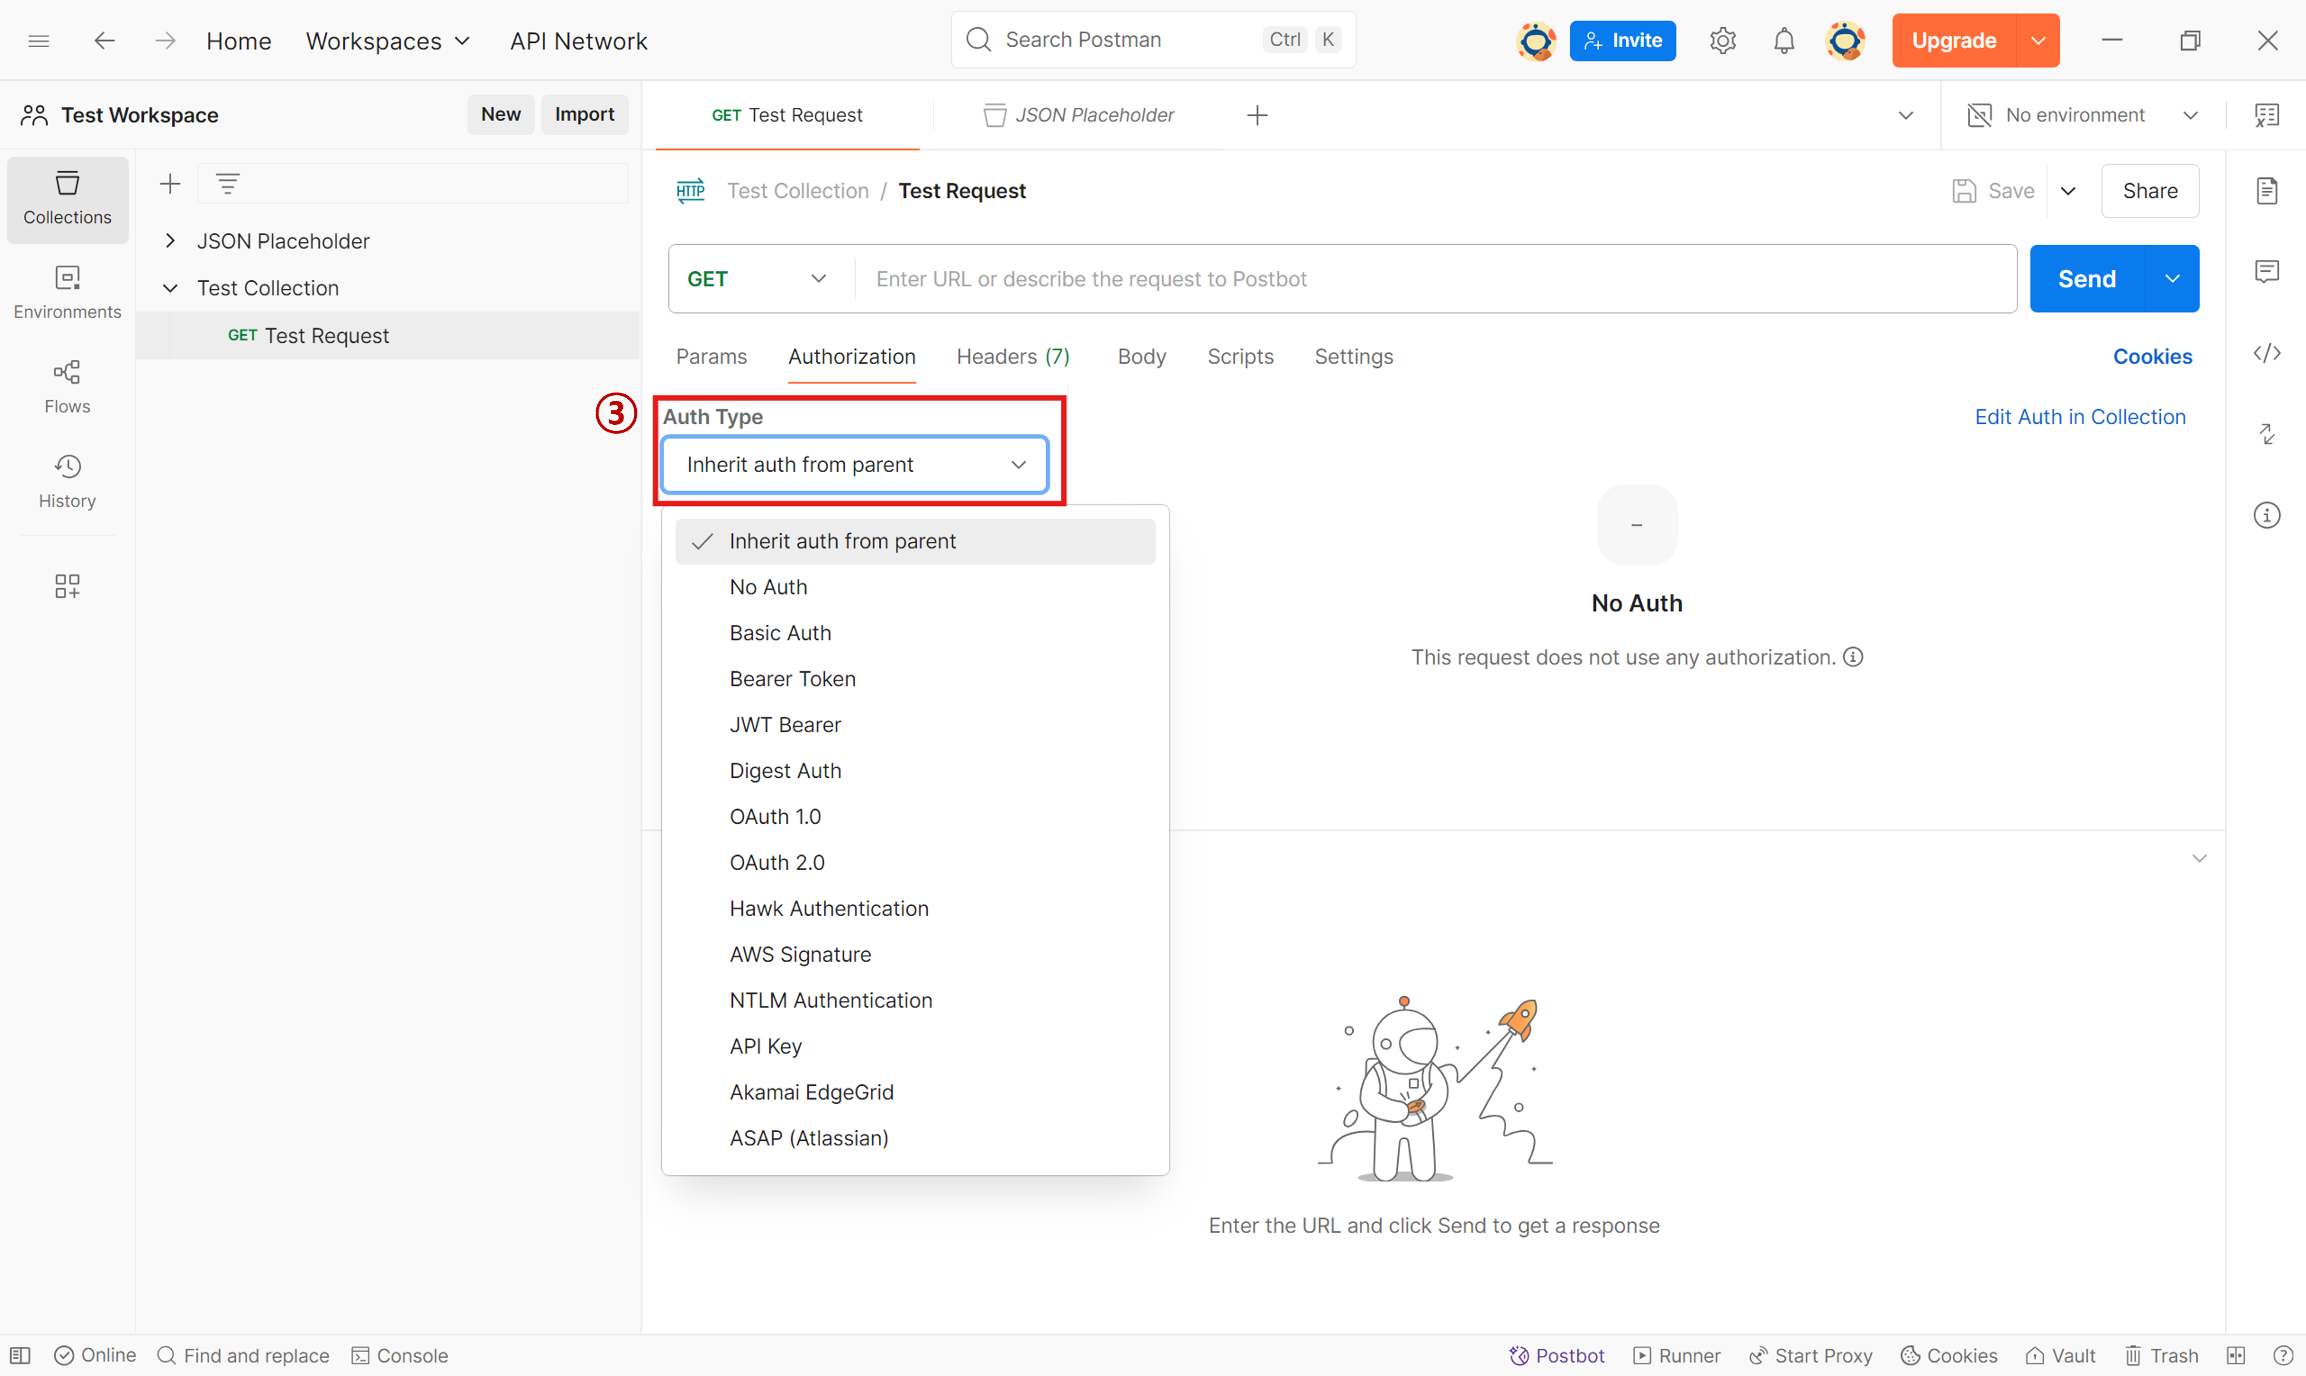Click info icon beside authorization message

1852,657
